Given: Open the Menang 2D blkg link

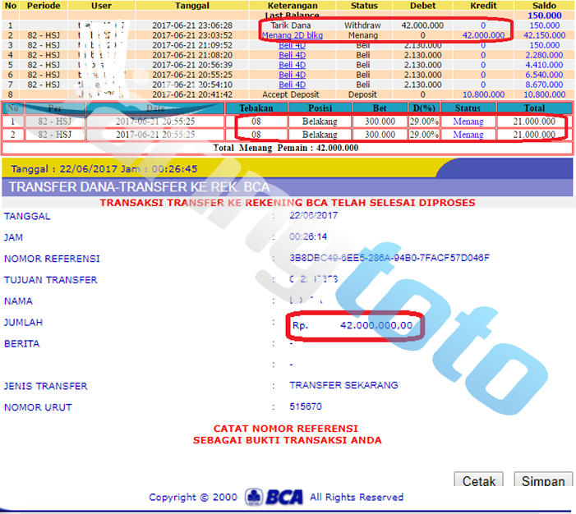Looking at the screenshot, I should point(291,35).
